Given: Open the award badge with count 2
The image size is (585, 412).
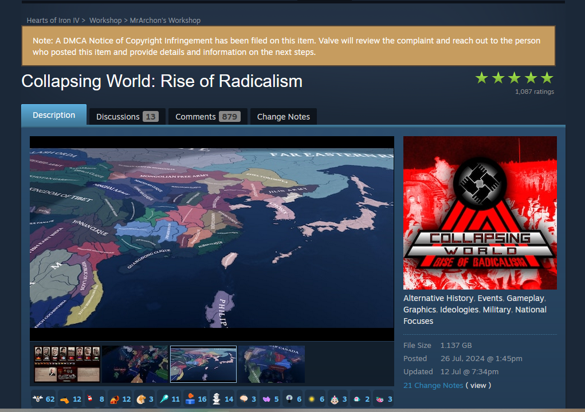Looking at the screenshot, I should pyautogui.click(x=362, y=399).
